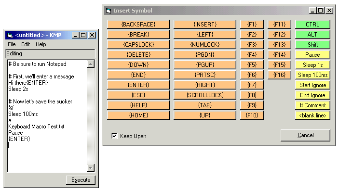Click the End Ignore button
This screenshot has height=191, width=339.
312,95
